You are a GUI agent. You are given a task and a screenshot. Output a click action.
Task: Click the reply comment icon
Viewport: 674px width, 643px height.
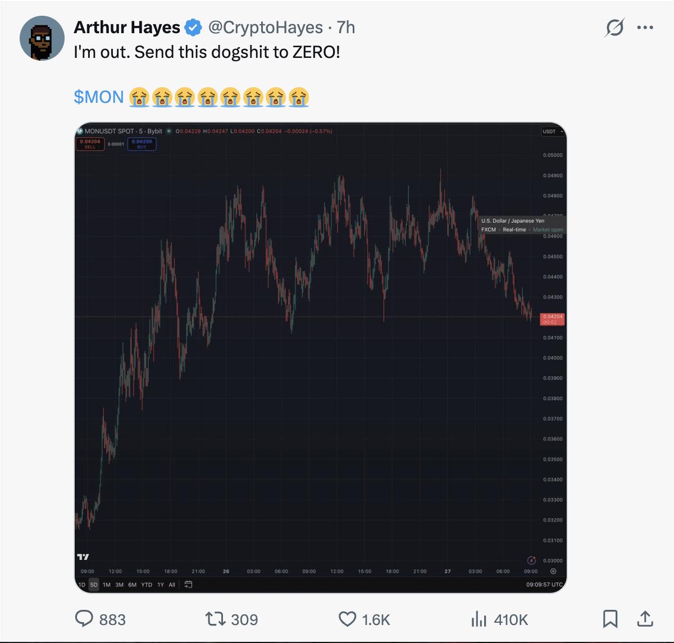pyautogui.click(x=84, y=619)
